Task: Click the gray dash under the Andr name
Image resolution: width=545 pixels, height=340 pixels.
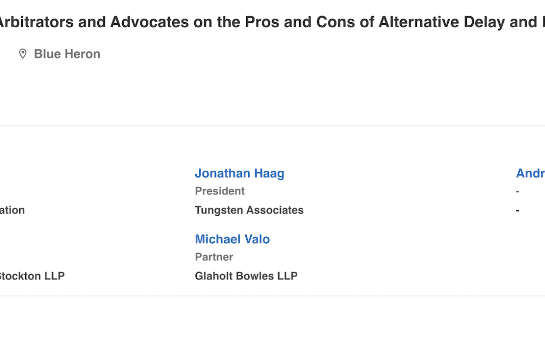Action: click(518, 191)
